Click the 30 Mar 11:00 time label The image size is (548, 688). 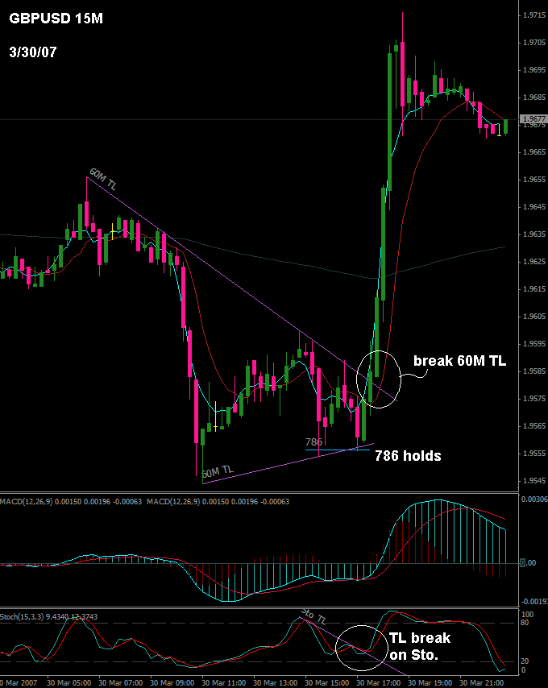(226, 683)
